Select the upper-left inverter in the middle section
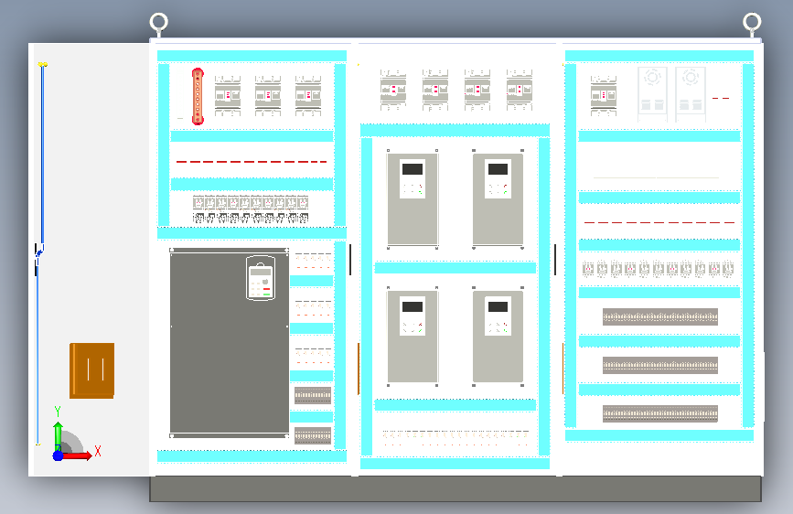This screenshot has height=514, width=793. coord(413,199)
